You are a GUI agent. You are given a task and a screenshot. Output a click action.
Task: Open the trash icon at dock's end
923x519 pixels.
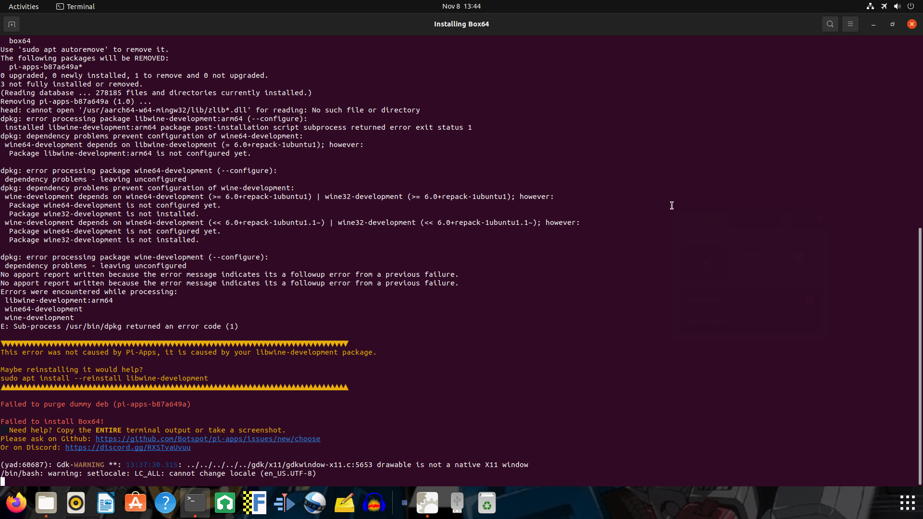487,503
